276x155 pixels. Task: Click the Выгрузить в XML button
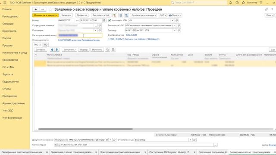101,15
